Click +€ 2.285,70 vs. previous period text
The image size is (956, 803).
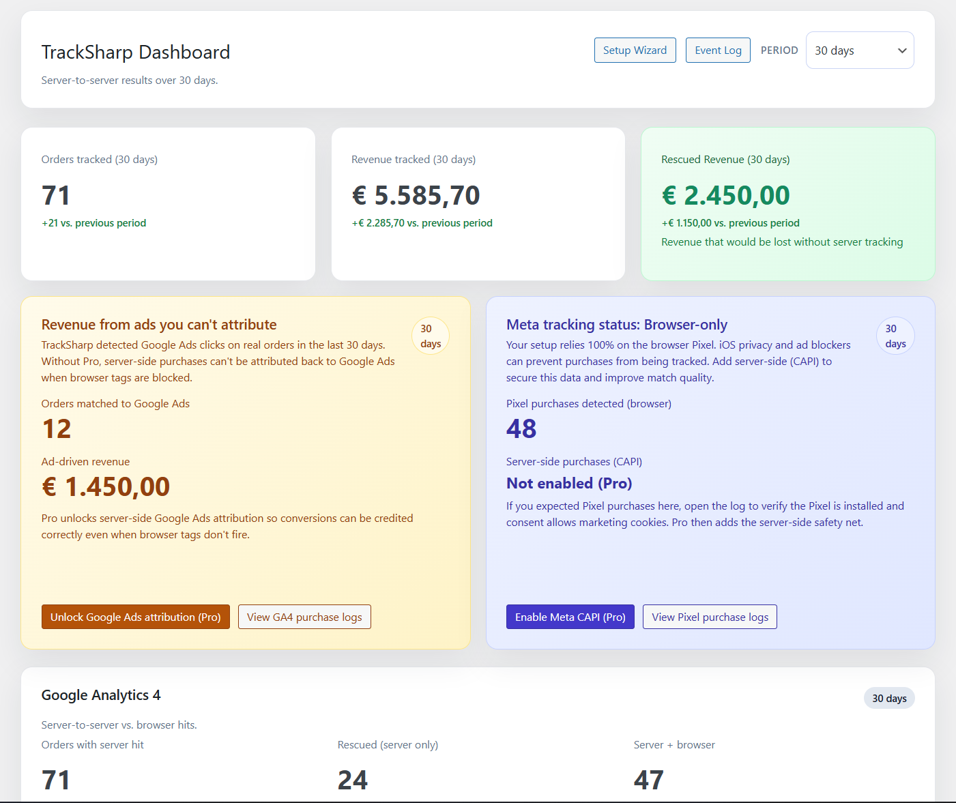422,223
